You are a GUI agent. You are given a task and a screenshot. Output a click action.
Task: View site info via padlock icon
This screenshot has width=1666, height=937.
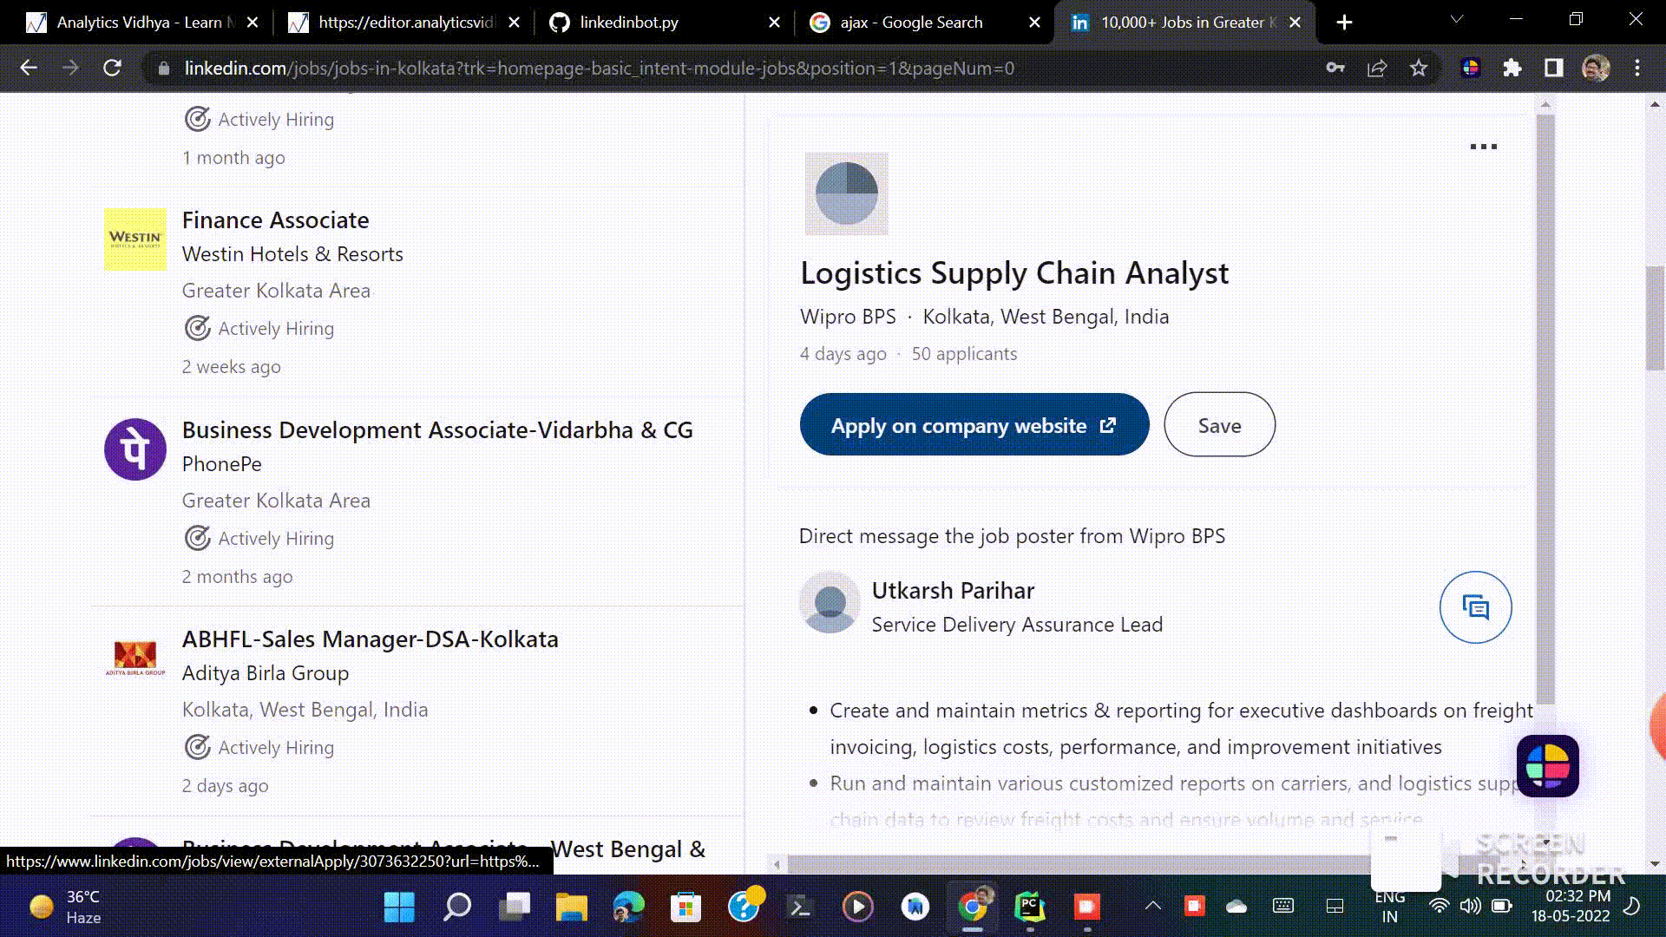click(x=163, y=68)
